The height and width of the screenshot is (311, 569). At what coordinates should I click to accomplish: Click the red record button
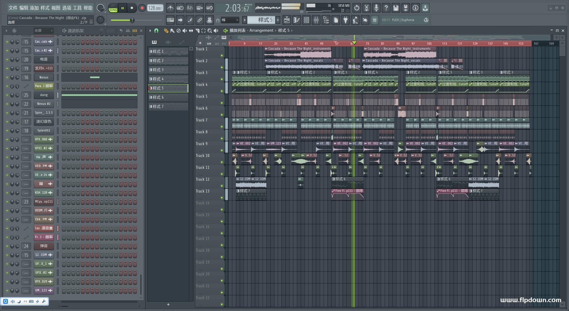tap(142, 8)
